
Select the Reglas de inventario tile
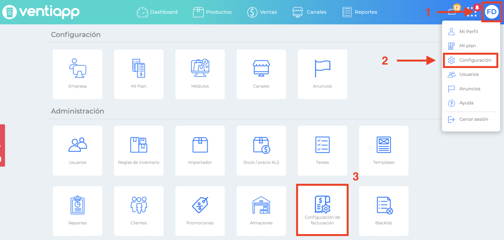[139, 150]
